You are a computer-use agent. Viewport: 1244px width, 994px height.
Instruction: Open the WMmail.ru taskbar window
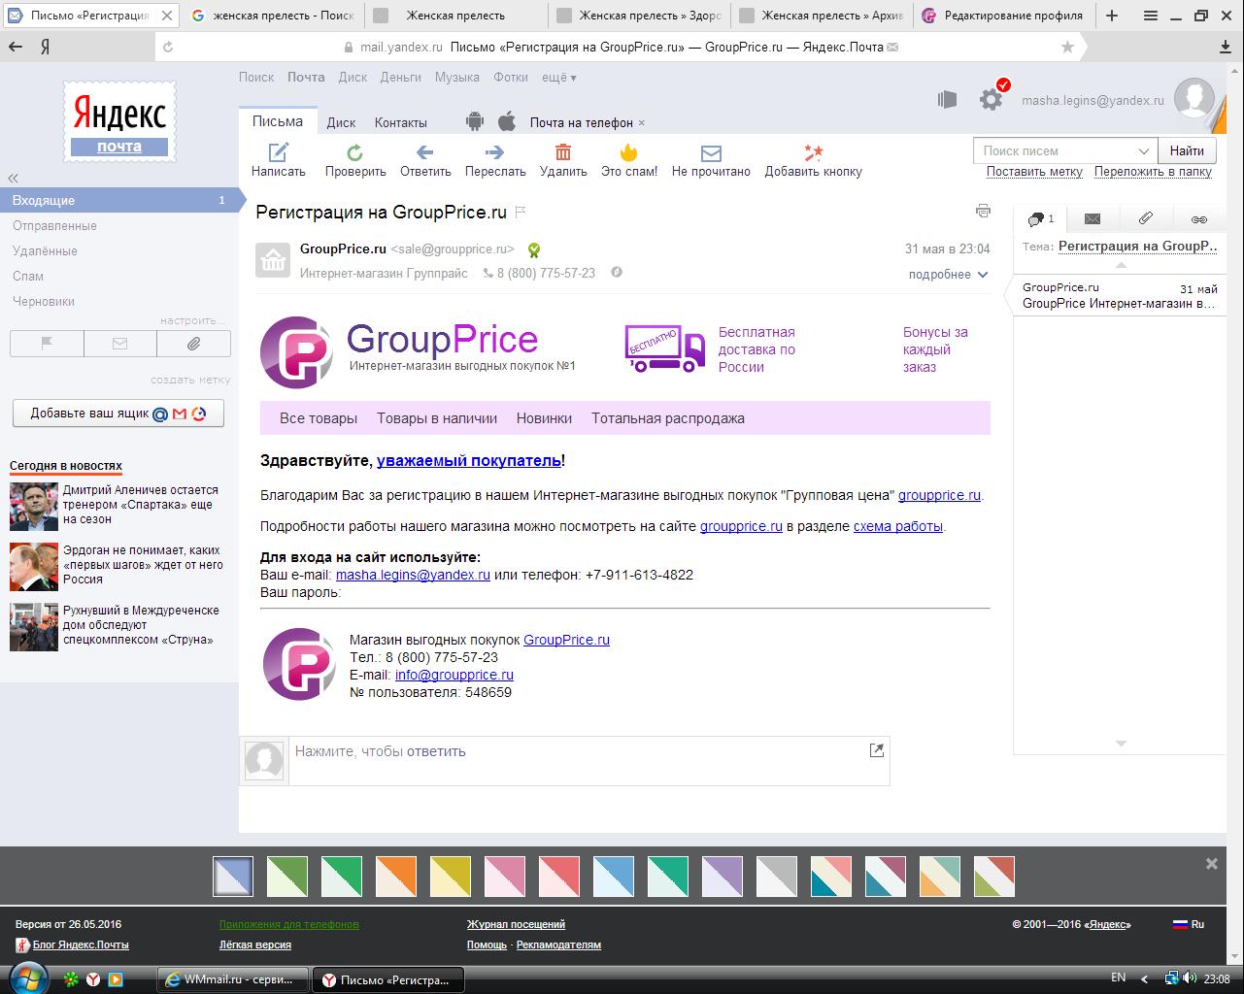click(233, 979)
